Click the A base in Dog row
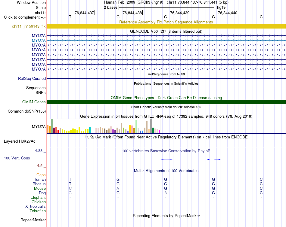 pyautogui.click(x=166, y=193)
